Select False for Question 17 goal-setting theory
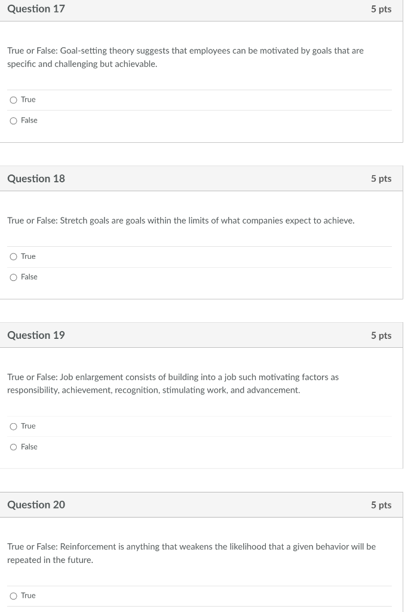The image size is (417, 612). click(x=14, y=121)
